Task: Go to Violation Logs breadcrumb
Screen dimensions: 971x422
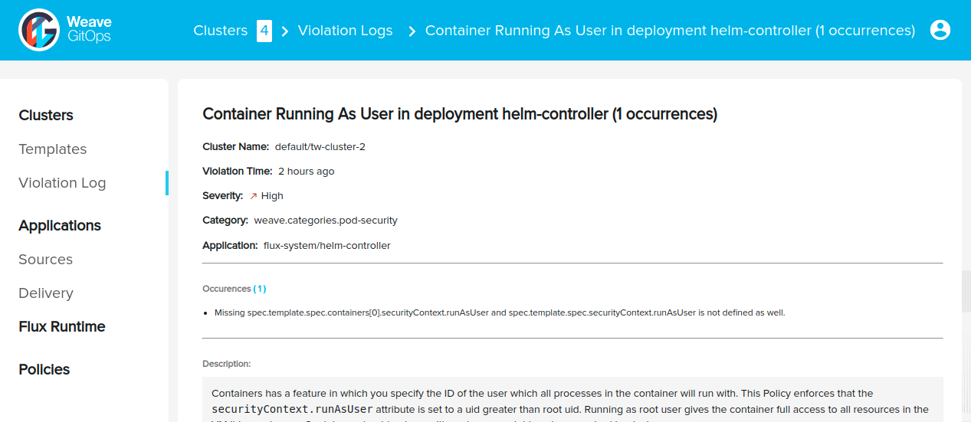Action: (x=346, y=31)
